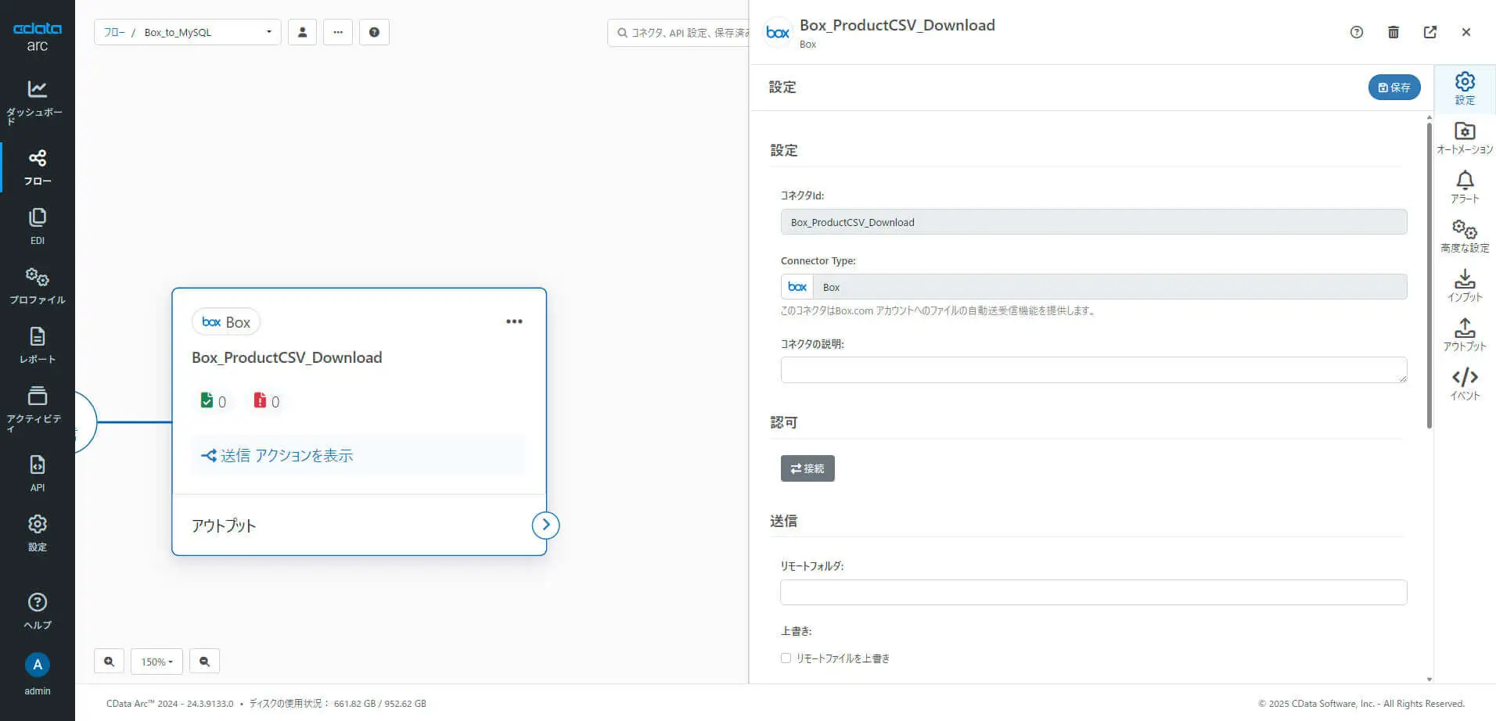Screen dimensions: 1496x721
Task: Open the API section in sidebar
Action: (37, 473)
